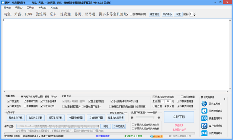The height and width of the screenshot is (140, 233).
Task: Click the 整店宝贝下载 button
Action: coord(16,118)
